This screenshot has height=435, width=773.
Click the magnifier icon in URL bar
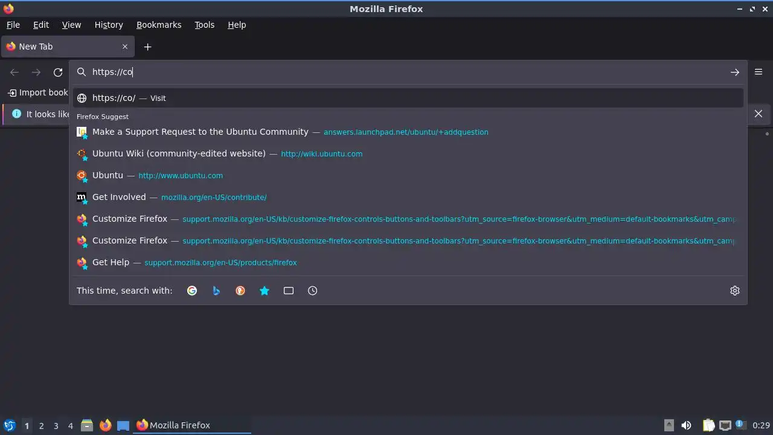(82, 72)
